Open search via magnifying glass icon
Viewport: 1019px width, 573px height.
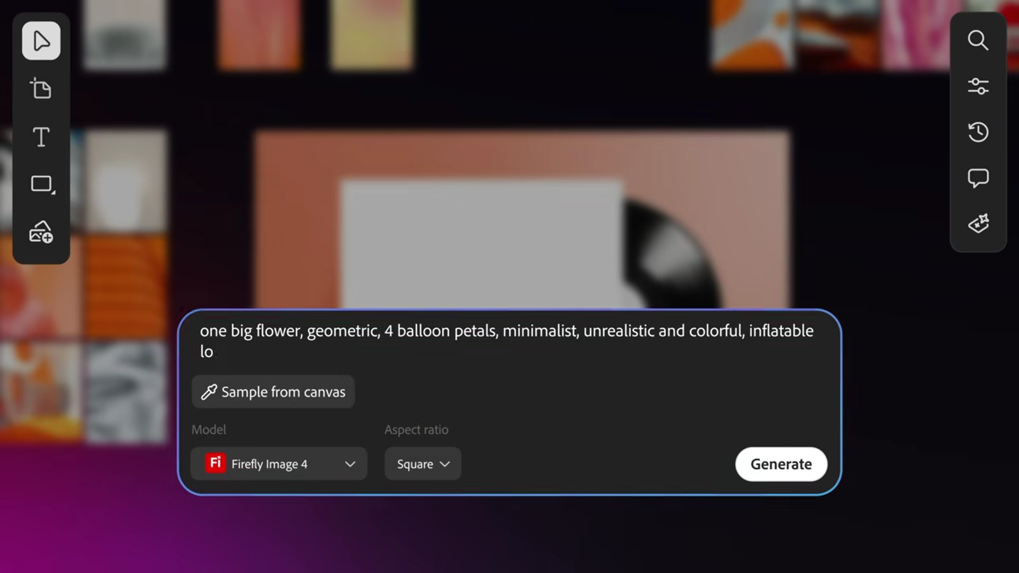click(978, 40)
